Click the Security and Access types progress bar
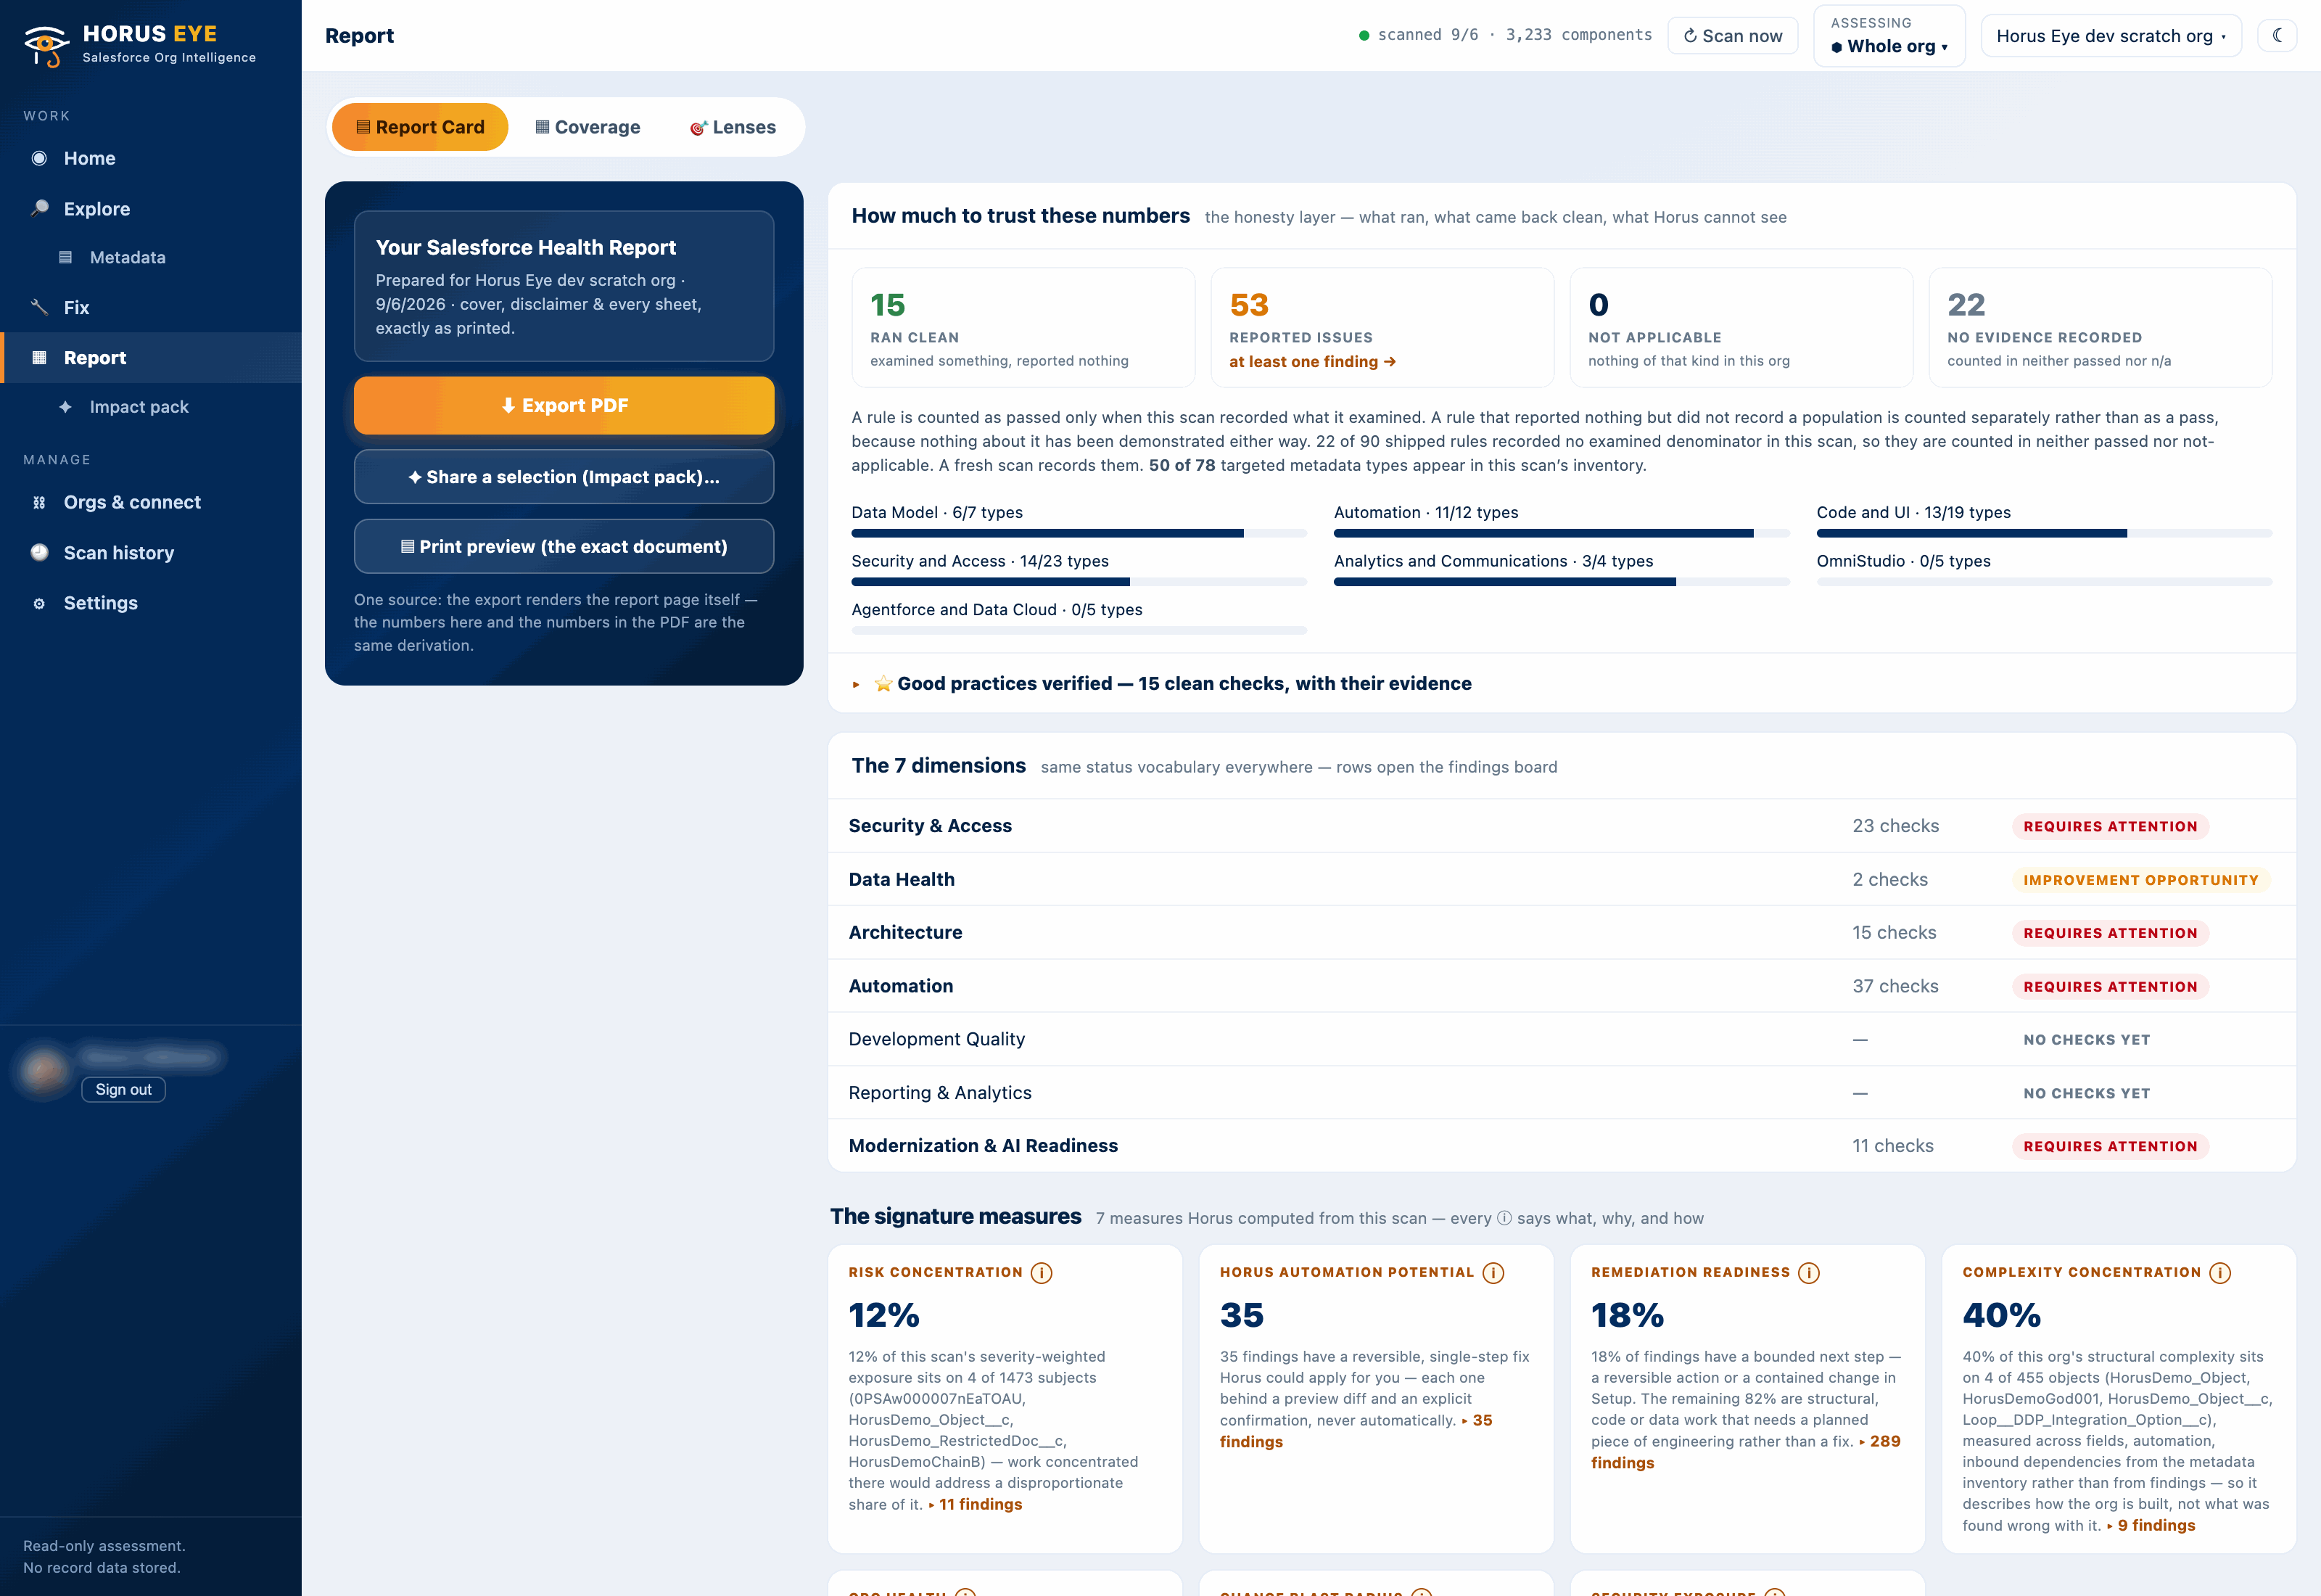Viewport: 2321px width, 1596px height. (x=1079, y=582)
